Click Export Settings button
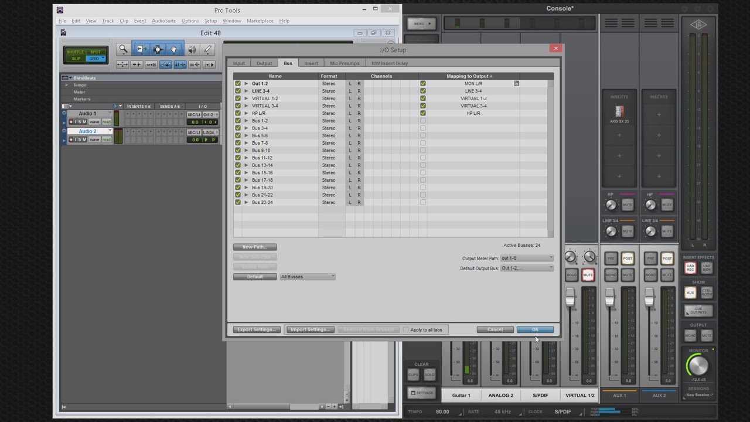 (257, 329)
